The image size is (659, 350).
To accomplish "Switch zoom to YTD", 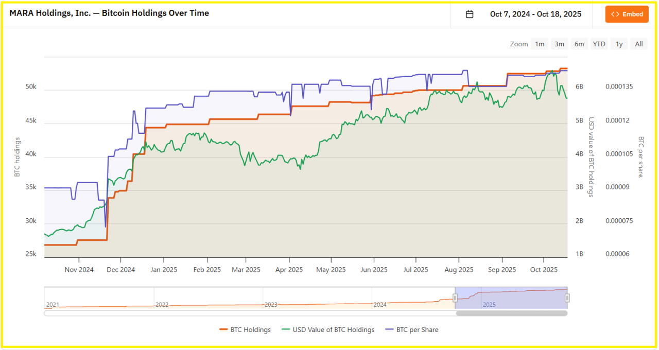I will pyautogui.click(x=599, y=44).
